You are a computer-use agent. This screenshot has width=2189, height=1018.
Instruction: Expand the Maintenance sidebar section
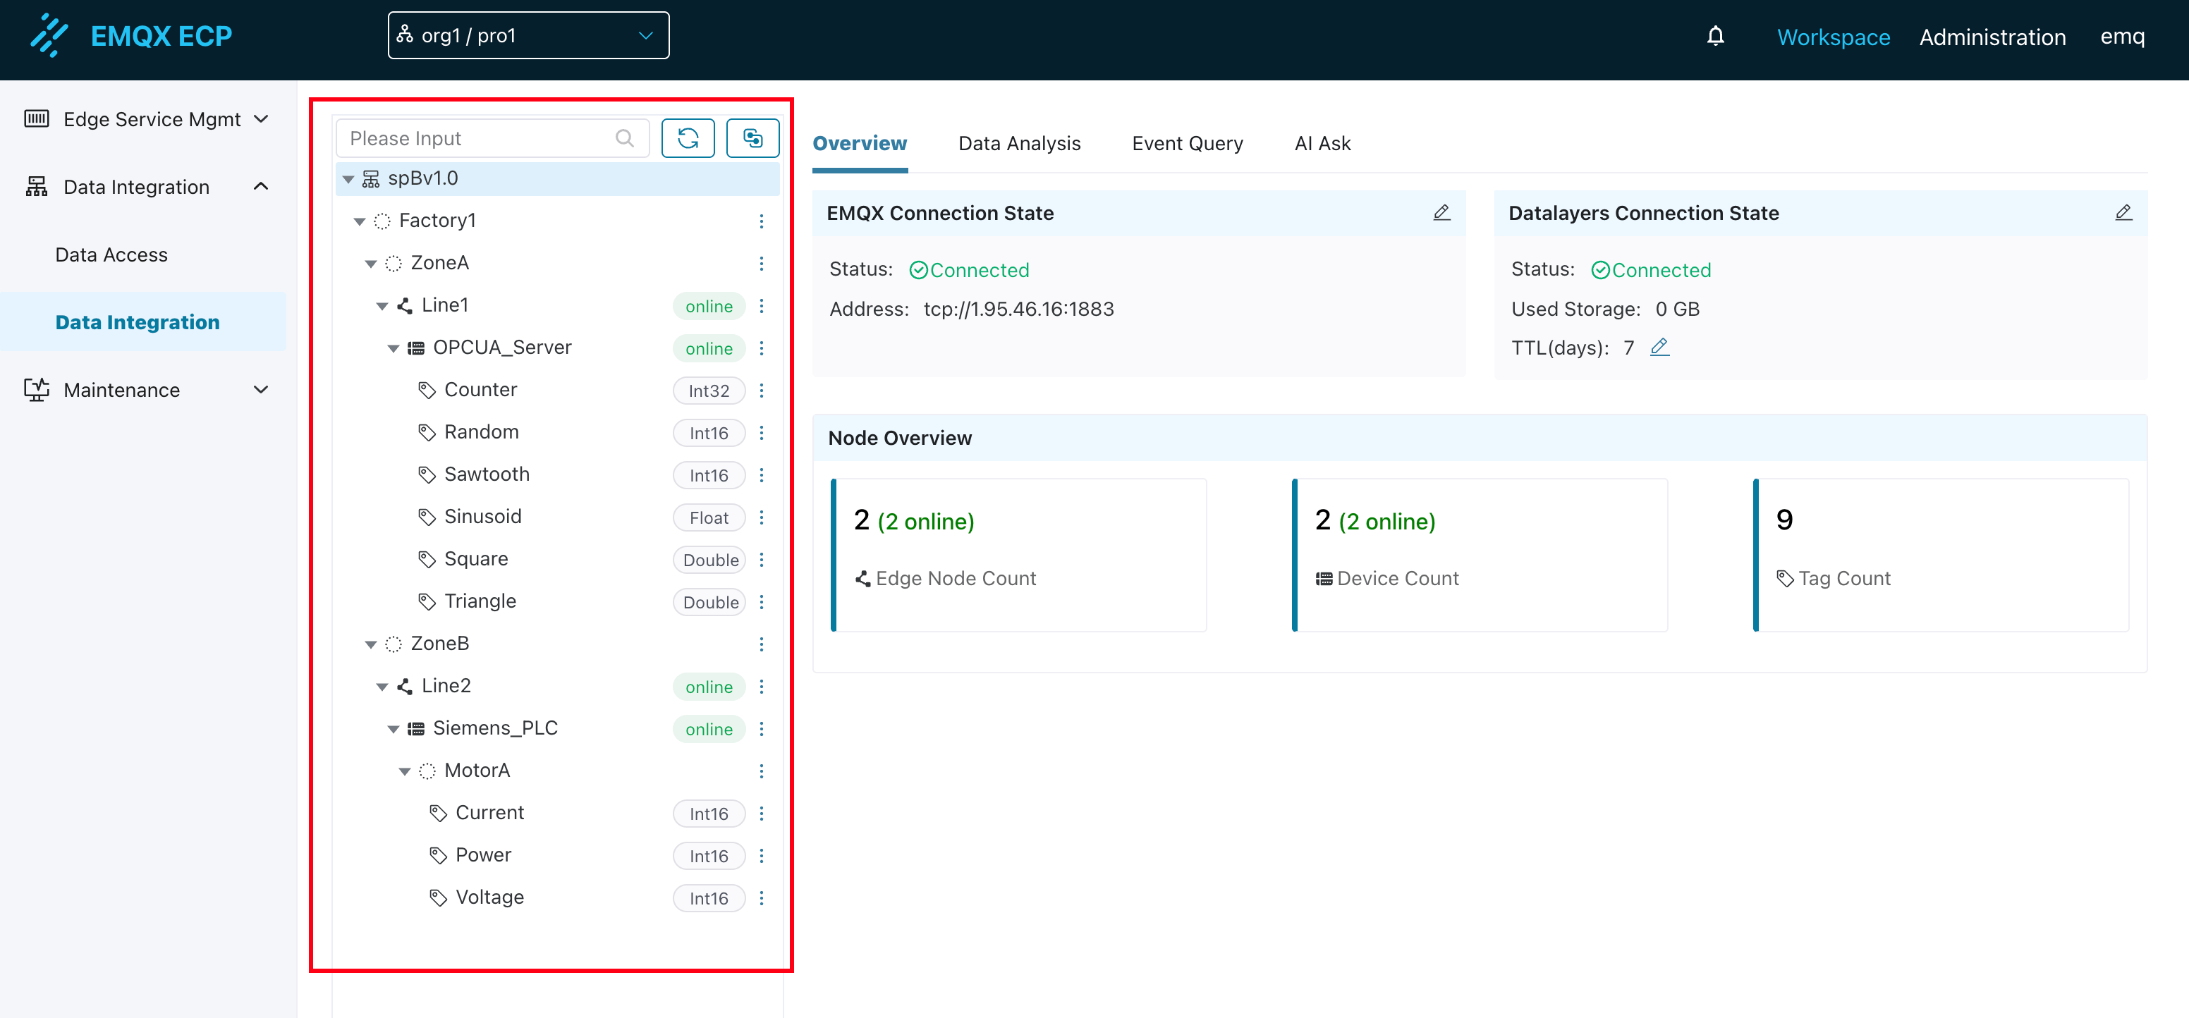146,390
